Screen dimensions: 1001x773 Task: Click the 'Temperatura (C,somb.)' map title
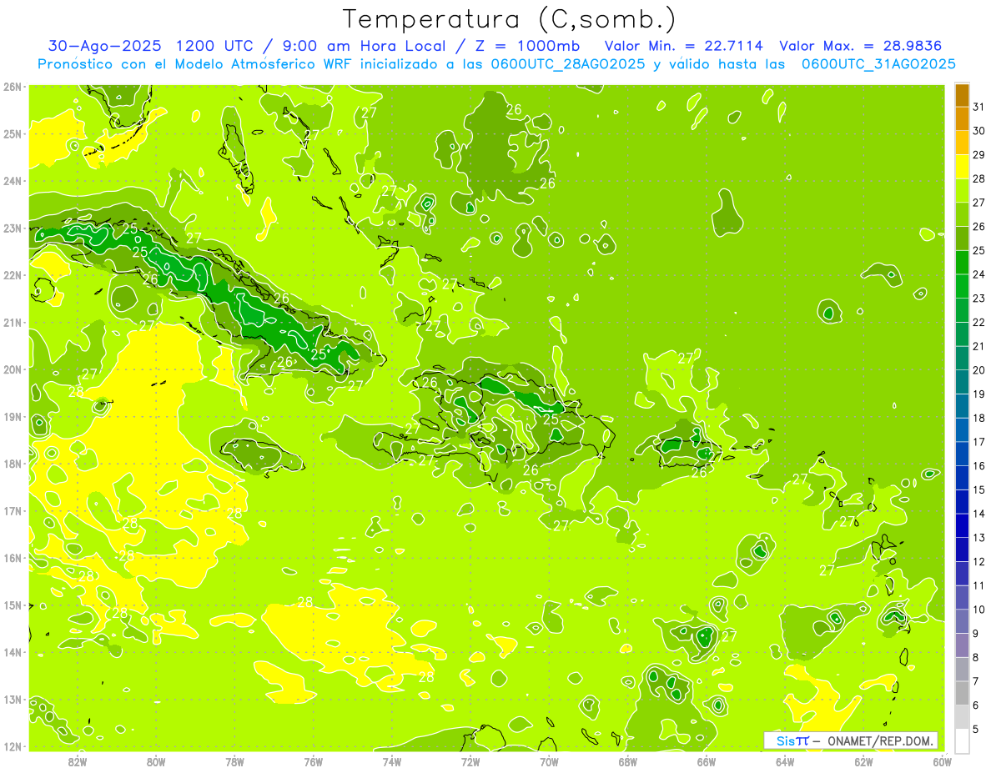(509, 19)
